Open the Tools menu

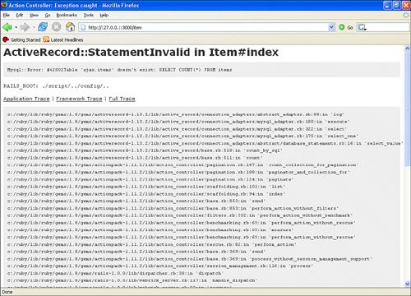89,15
